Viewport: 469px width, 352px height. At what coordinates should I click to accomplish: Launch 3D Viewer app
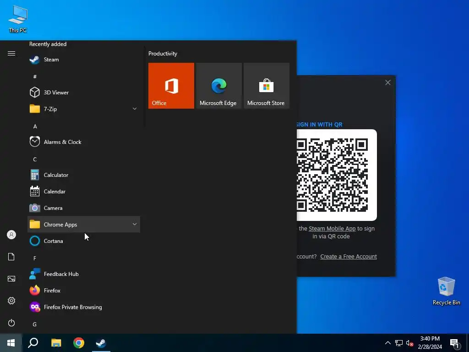(x=84, y=93)
